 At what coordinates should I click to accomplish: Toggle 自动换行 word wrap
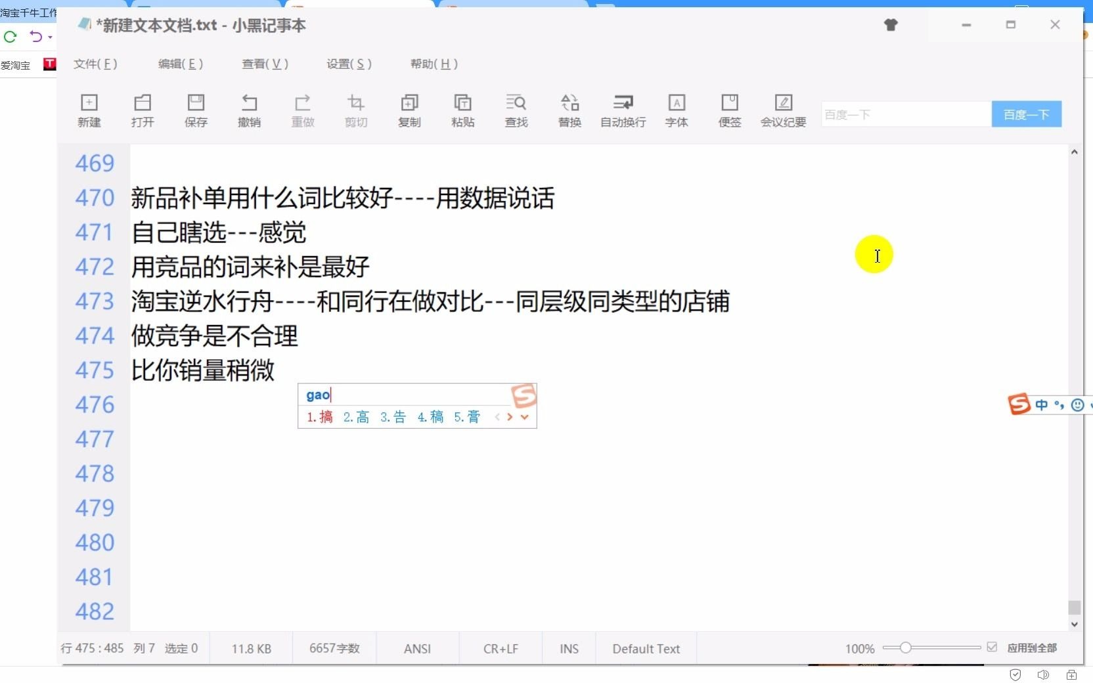[623, 110]
